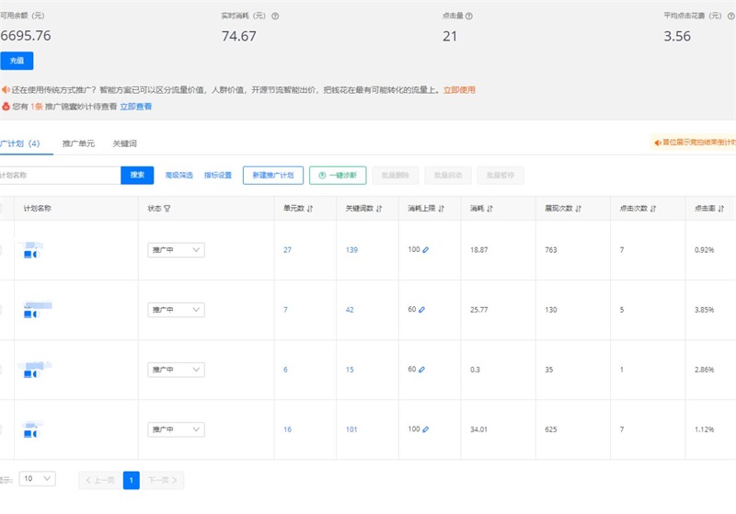Click the disabled 批量暂停 button
This screenshot has height=514, width=736.
500,175
